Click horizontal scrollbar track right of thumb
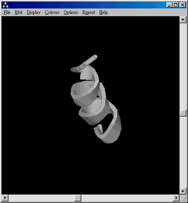 [127, 198]
